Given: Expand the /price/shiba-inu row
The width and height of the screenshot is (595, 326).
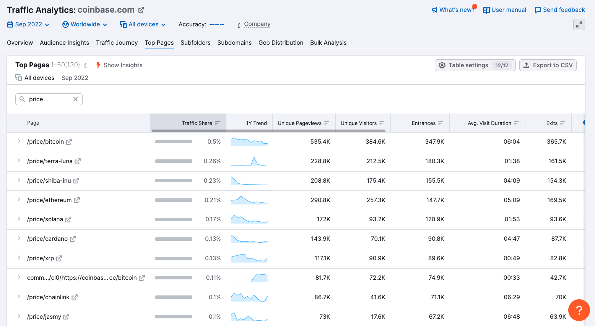Looking at the screenshot, I should [x=19, y=180].
